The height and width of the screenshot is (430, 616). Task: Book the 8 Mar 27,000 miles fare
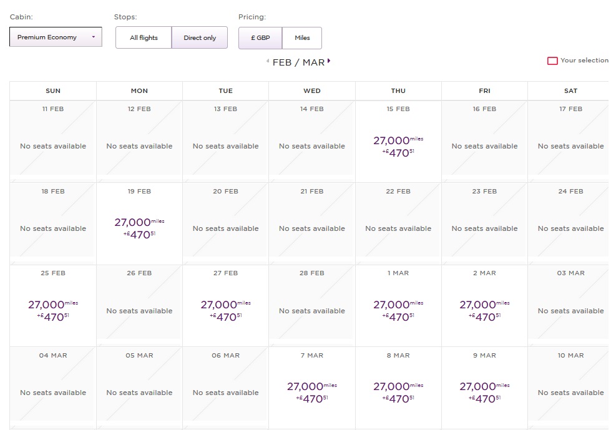(398, 391)
